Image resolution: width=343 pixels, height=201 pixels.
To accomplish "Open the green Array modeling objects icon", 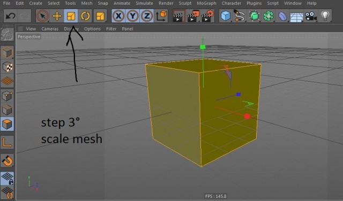I will [268, 16].
